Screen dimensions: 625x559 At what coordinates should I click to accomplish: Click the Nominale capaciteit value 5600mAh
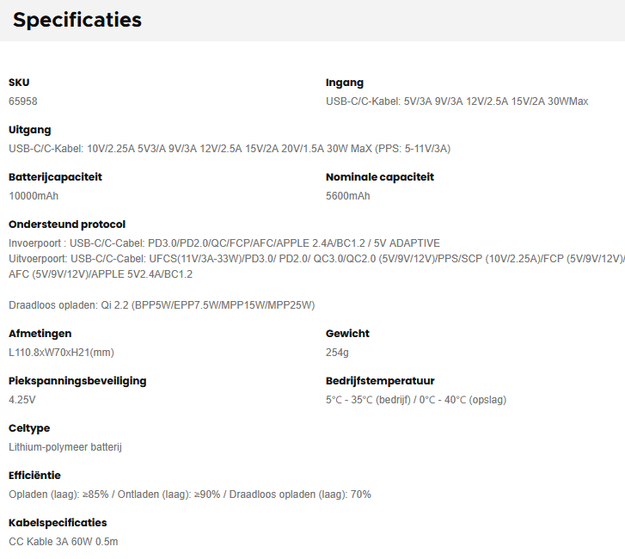pyautogui.click(x=348, y=196)
